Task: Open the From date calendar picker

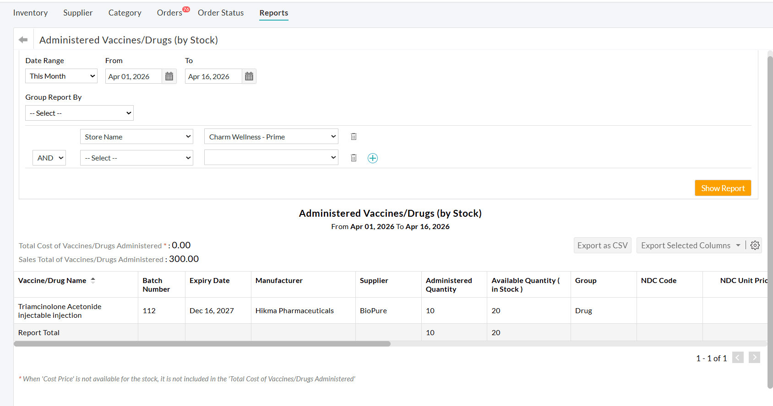Action: tap(169, 76)
